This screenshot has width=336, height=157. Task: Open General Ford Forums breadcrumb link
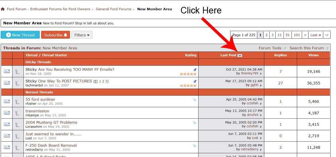coord(114,9)
